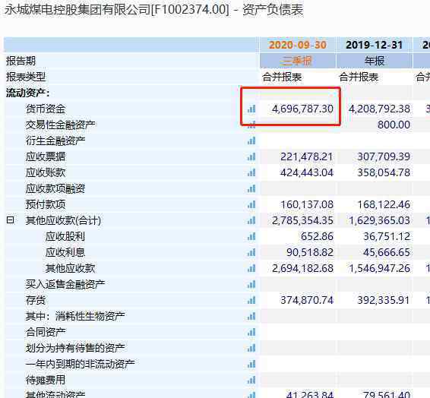430x398 pixels.
Task: Open chart icon for 预付款项 row
Action: pyautogui.click(x=251, y=204)
